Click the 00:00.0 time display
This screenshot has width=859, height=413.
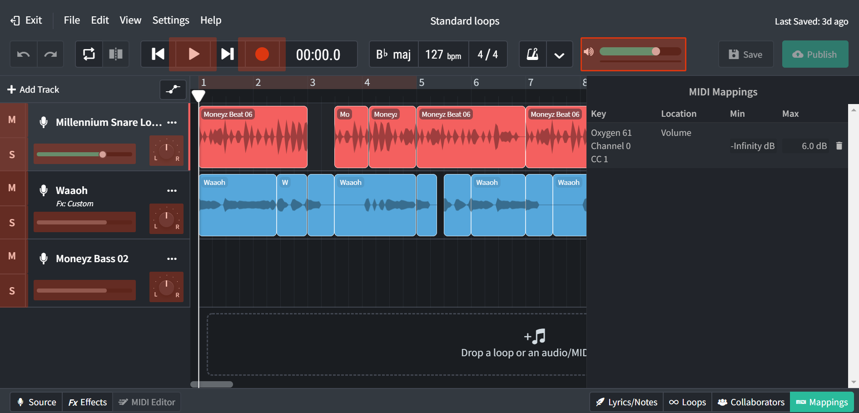coord(318,55)
